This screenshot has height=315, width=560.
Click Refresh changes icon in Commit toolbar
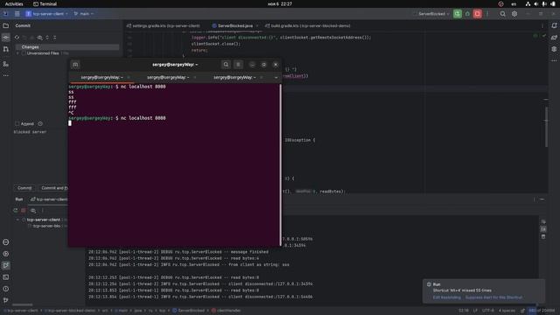click(17, 38)
